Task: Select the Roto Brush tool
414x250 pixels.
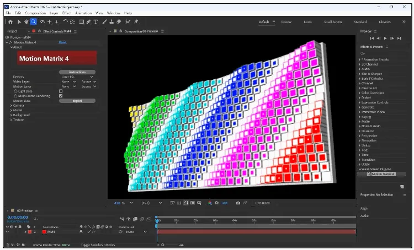Action: tap(128, 22)
